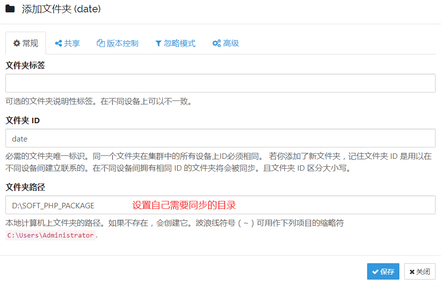Switch to the 共享 tab

(x=67, y=44)
